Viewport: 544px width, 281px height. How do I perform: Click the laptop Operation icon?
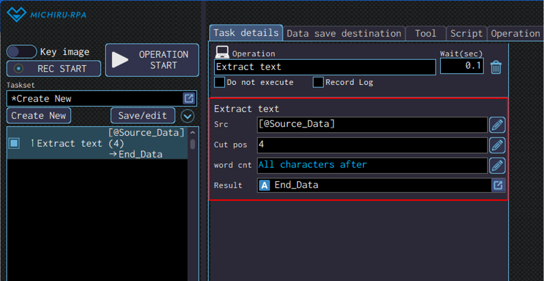coord(222,52)
